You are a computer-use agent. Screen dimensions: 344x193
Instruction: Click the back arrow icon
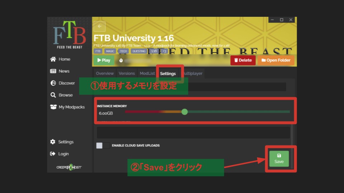pyautogui.click(x=99, y=26)
